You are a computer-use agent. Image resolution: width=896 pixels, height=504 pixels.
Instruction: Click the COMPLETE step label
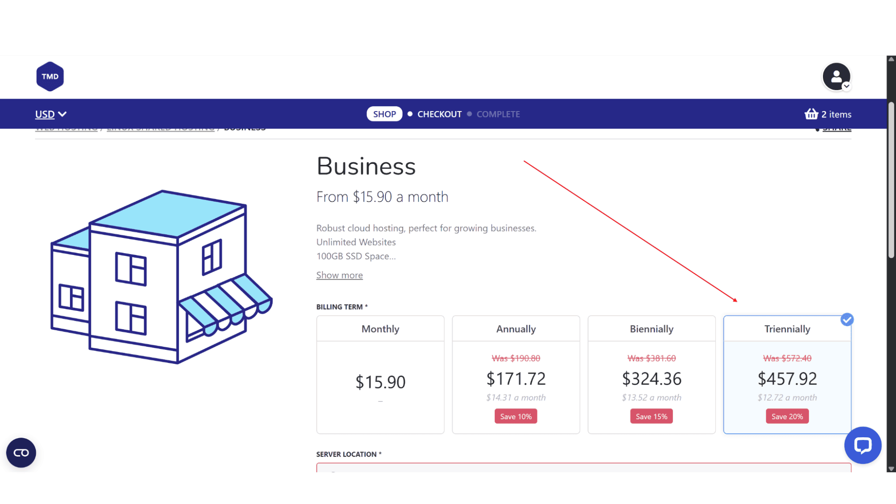pos(498,114)
